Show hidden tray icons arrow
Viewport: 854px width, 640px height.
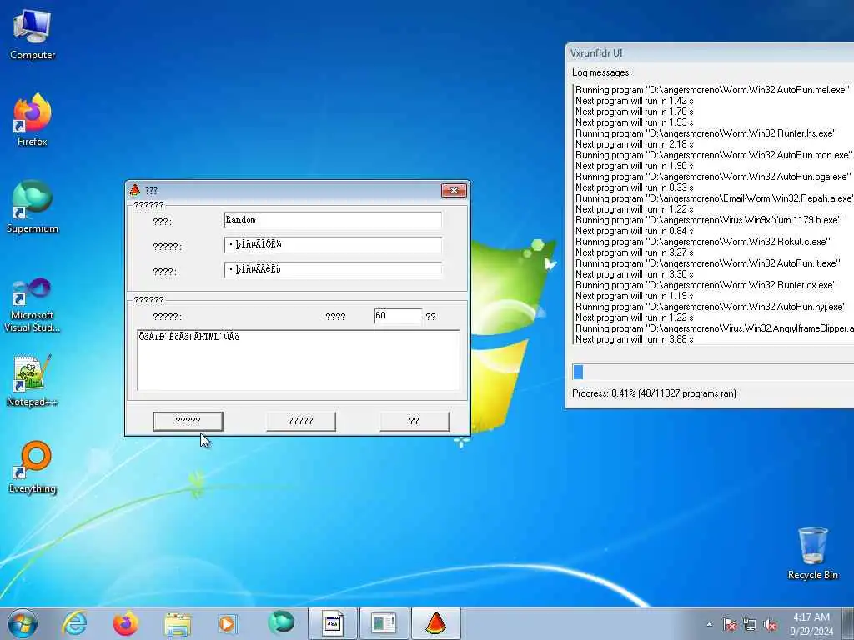coord(709,625)
